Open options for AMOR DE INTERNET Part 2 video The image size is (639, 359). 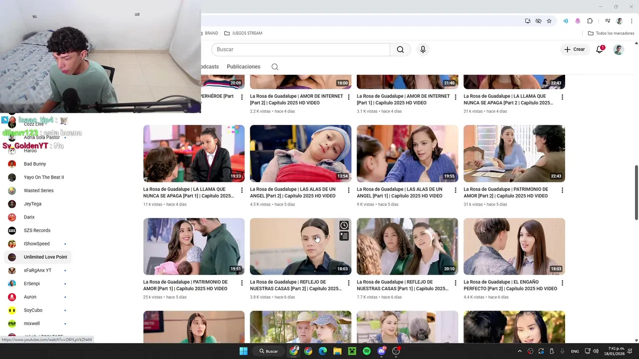pos(348,97)
